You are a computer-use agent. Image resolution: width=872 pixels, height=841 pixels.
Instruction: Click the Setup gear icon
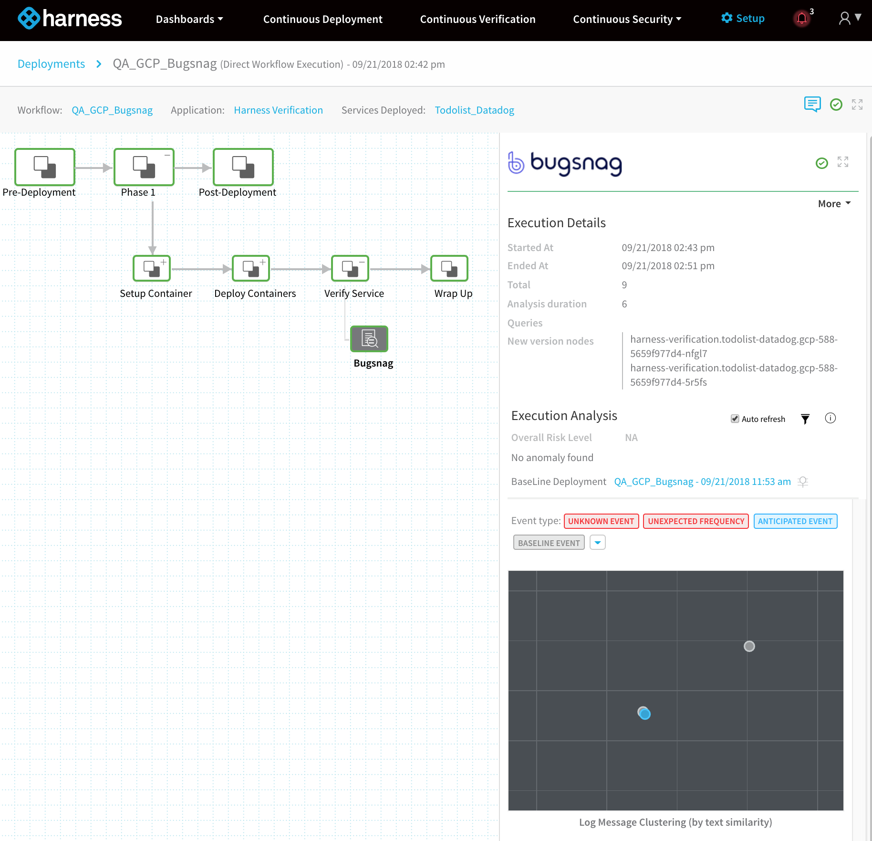[x=727, y=18]
